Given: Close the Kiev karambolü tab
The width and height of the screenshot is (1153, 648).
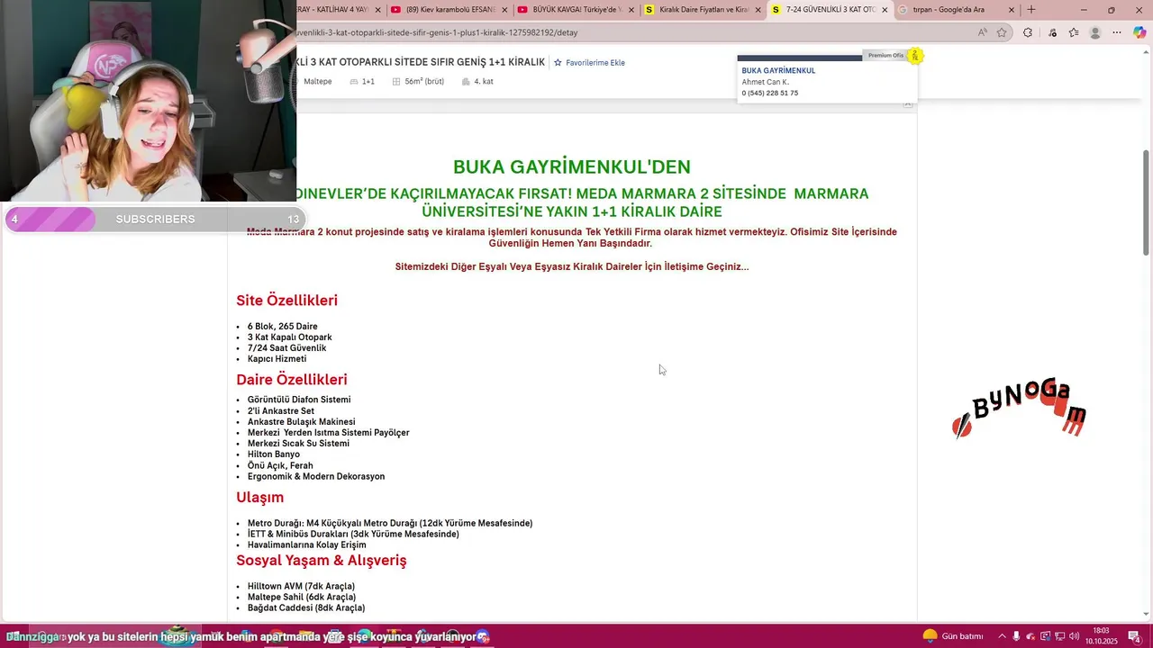Looking at the screenshot, I should (x=504, y=10).
